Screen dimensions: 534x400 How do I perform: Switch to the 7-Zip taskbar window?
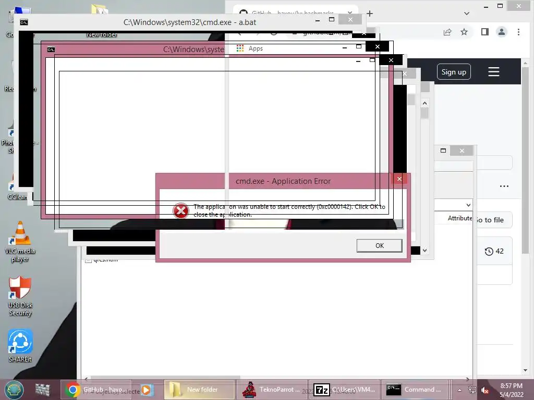coord(344,390)
